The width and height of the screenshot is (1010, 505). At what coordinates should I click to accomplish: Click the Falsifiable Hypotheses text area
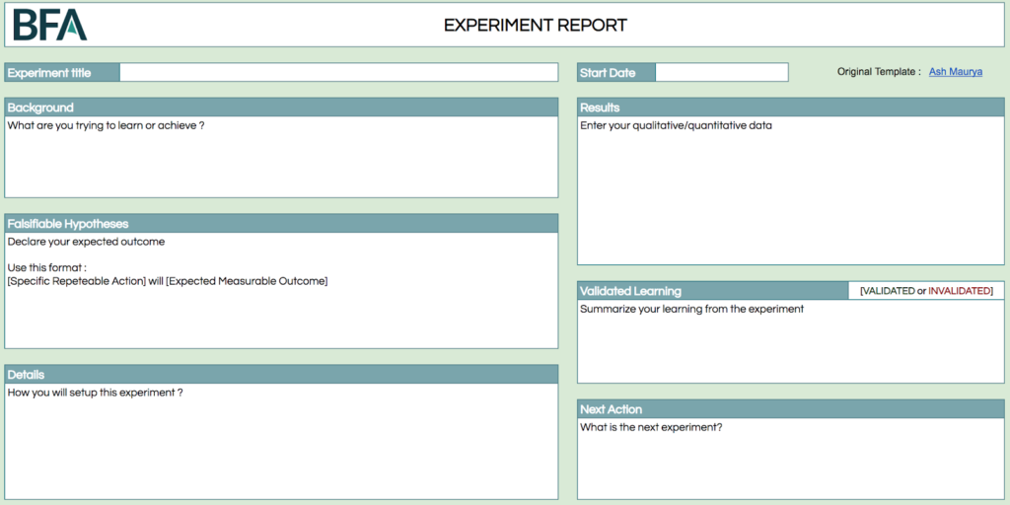pyautogui.click(x=281, y=291)
